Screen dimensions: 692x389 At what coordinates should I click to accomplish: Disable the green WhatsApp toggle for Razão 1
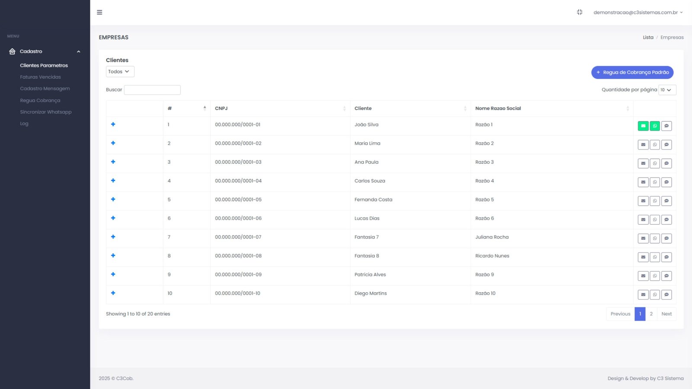(x=655, y=126)
